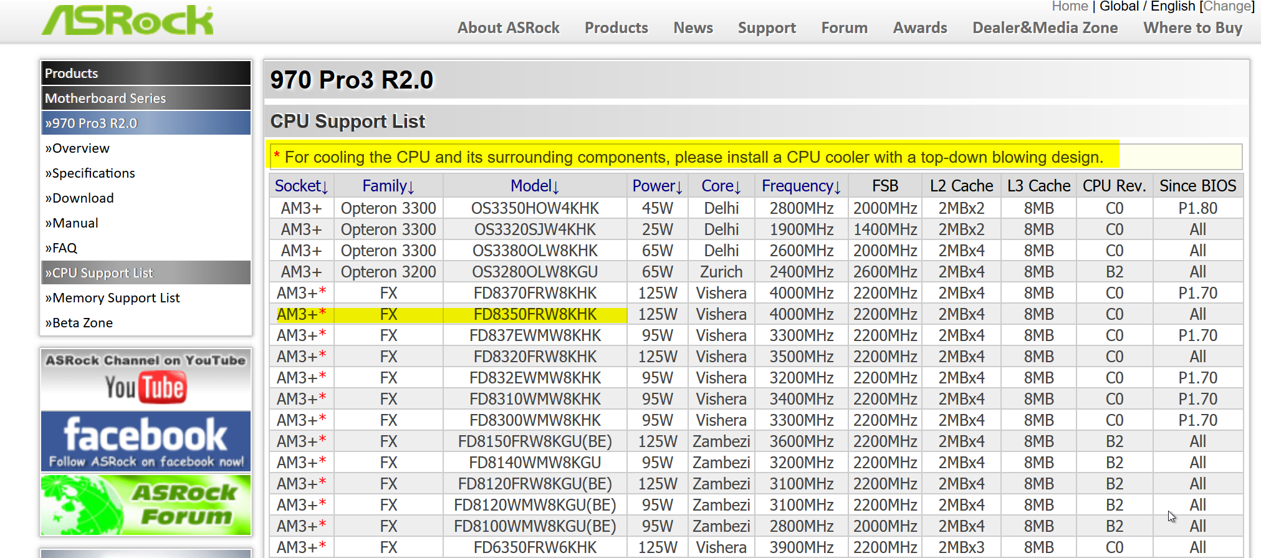Click model cell OS3380OLW8KHK

point(535,251)
